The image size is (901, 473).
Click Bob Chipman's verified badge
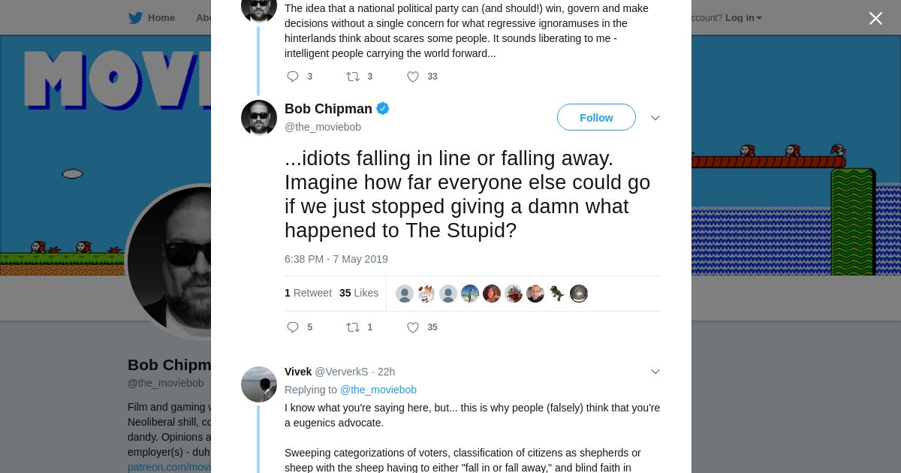click(x=383, y=109)
